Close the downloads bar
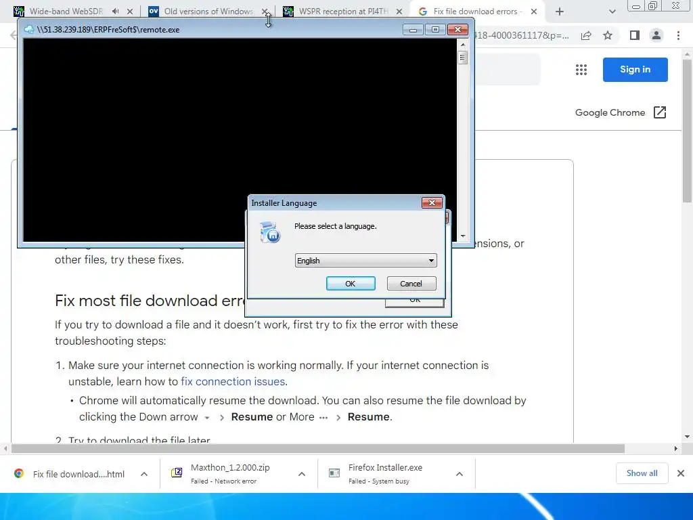Viewport: 693px width, 520px height. (x=681, y=473)
